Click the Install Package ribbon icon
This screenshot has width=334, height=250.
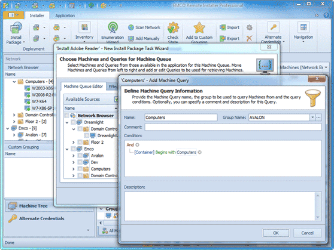coord(16,27)
